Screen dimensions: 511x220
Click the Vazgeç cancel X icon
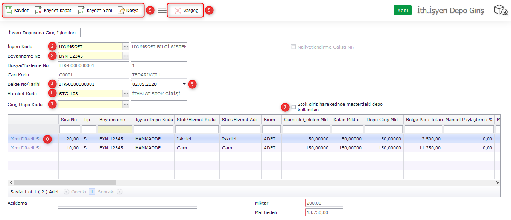pos(178,11)
